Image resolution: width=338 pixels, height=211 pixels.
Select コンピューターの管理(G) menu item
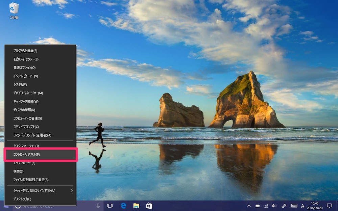pyautogui.click(x=40, y=118)
